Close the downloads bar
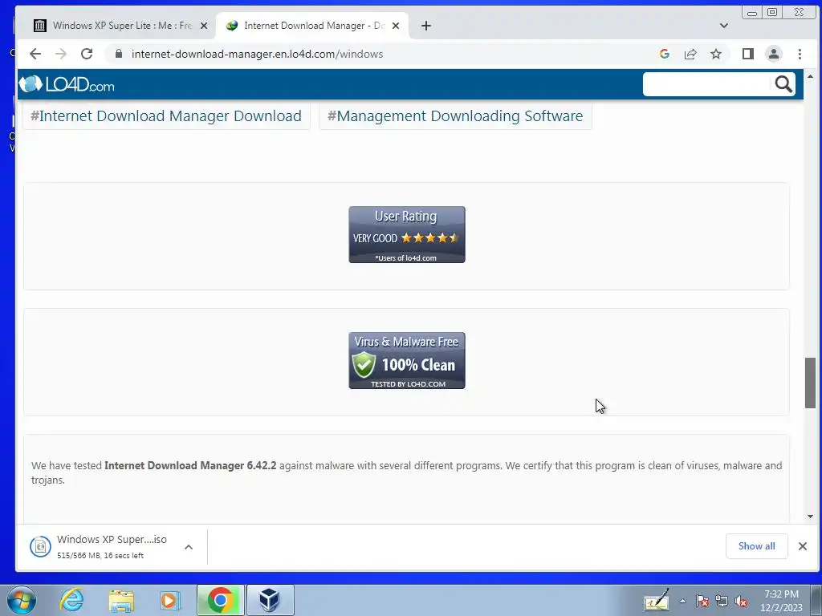The height and width of the screenshot is (616, 822). pos(803,546)
